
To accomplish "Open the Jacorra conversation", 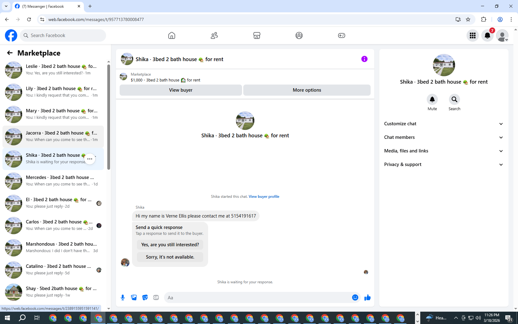I will click(x=53, y=136).
